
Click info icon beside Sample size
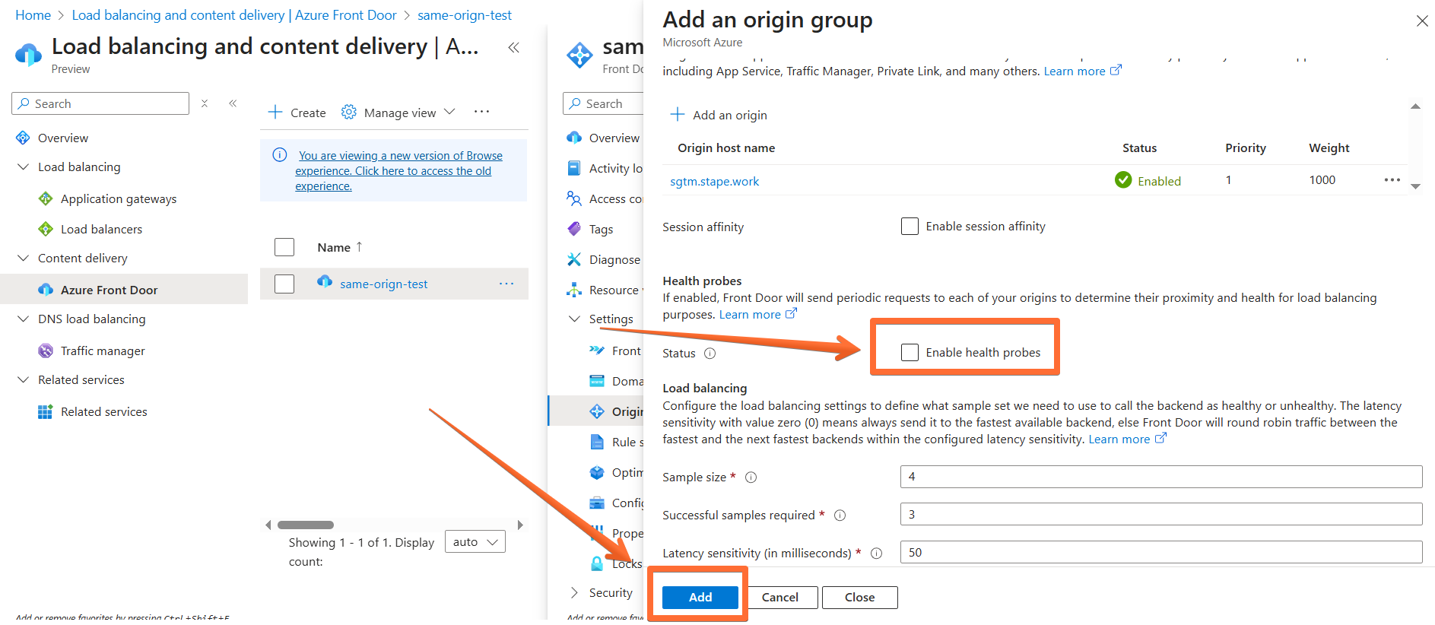tap(751, 477)
